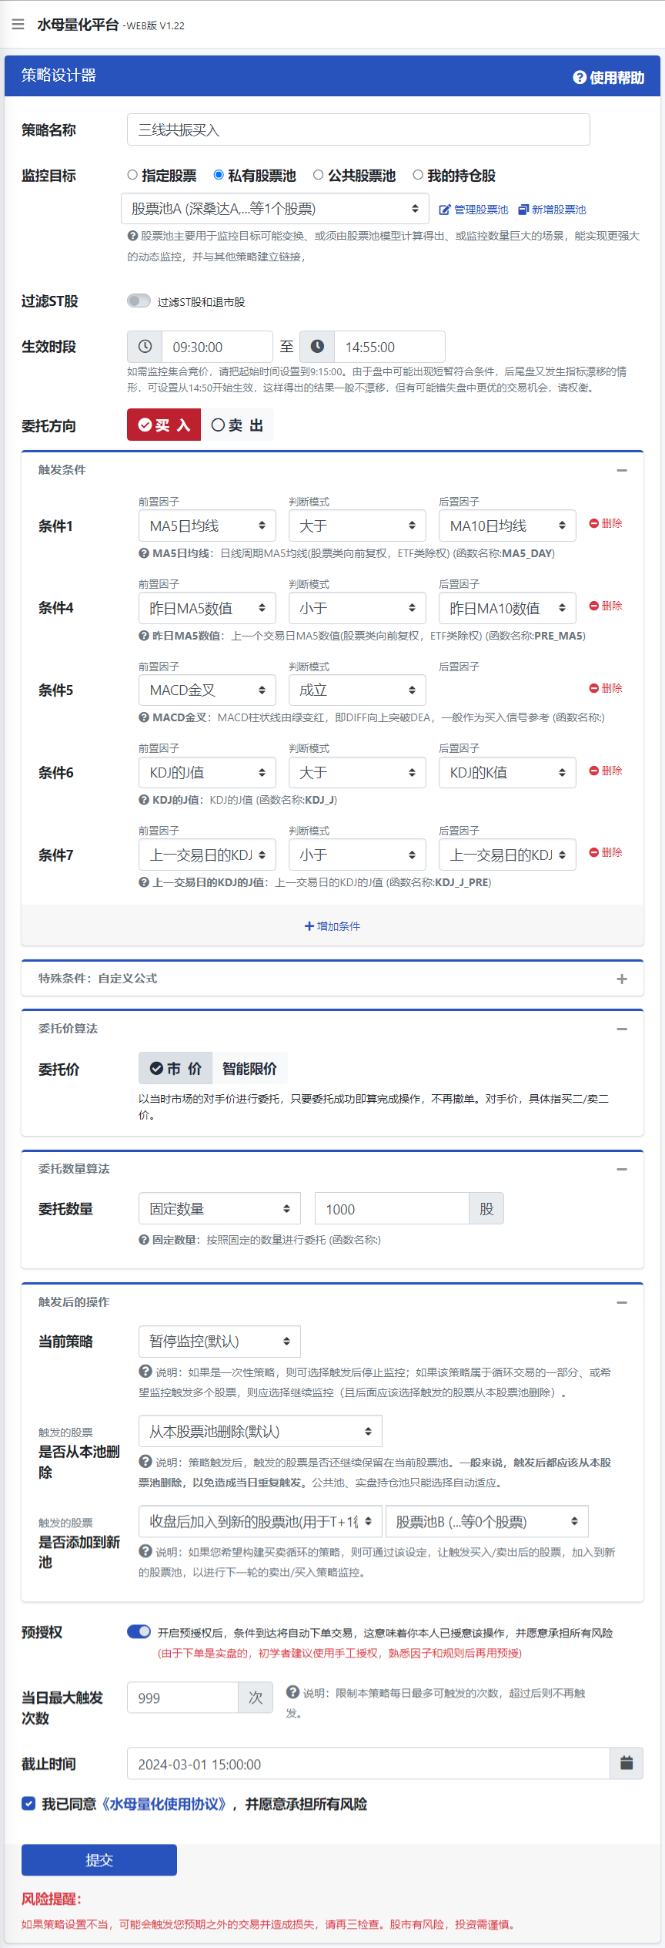This screenshot has width=665, height=1948.
Task: Open the 股票池A stock pool dropdown
Action: [275, 209]
